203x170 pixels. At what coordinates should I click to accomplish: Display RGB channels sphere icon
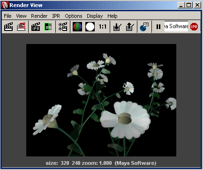pos(77,27)
